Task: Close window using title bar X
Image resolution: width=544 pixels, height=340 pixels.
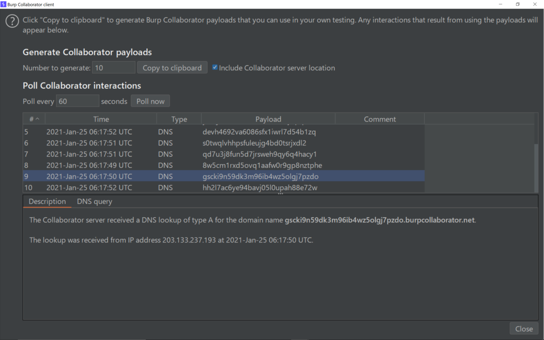Action: pos(535,4)
